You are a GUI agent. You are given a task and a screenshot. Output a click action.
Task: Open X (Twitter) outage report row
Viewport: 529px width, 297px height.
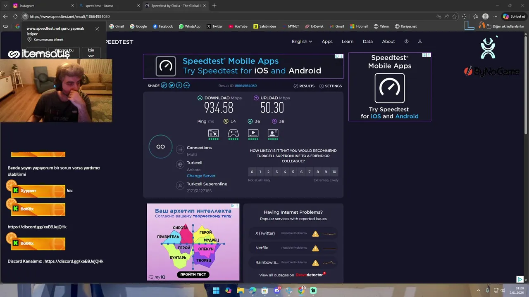click(x=293, y=233)
